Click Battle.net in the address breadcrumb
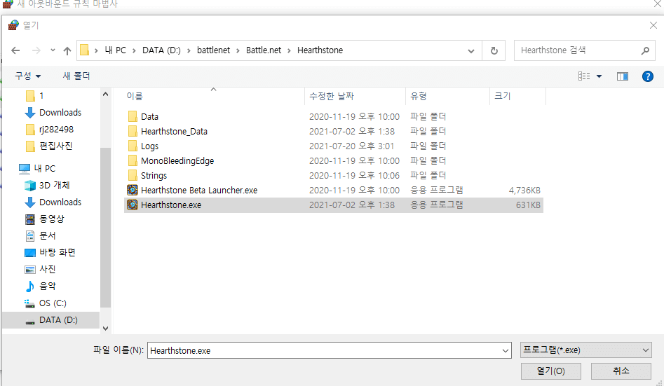664x386 pixels. coord(264,50)
